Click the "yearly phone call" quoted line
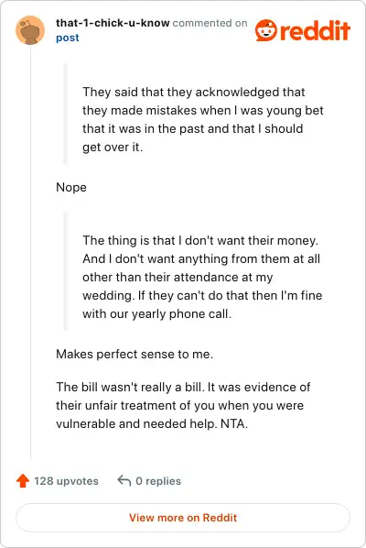The height and width of the screenshot is (548, 366). point(156,313)
